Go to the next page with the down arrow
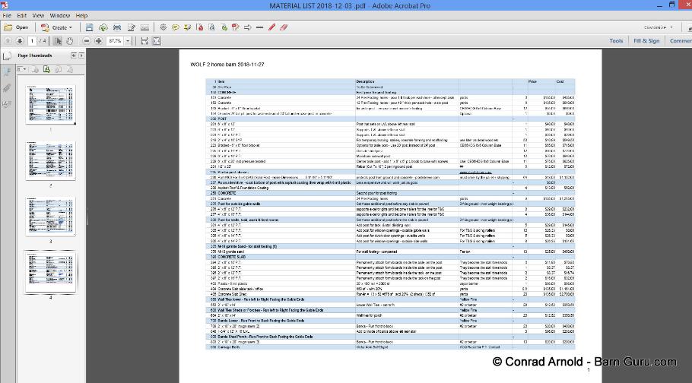This screenshot has width=692, height=383. pos(20,40)
